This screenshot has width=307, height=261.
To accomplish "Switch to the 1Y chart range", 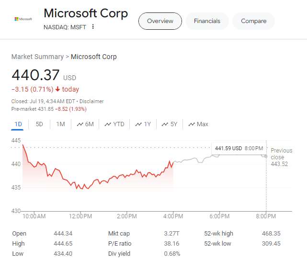I will [x=143, y=124].
